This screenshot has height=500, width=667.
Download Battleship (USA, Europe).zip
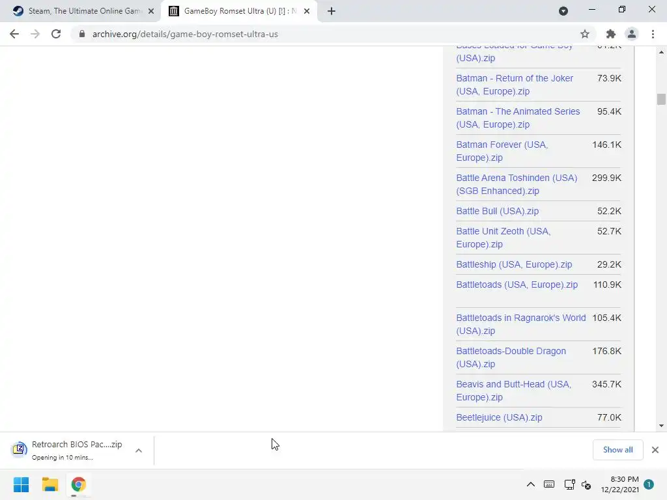514,264
